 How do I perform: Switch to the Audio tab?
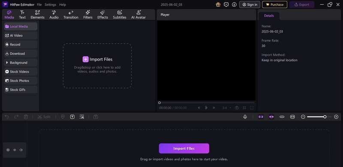[54, 15]
